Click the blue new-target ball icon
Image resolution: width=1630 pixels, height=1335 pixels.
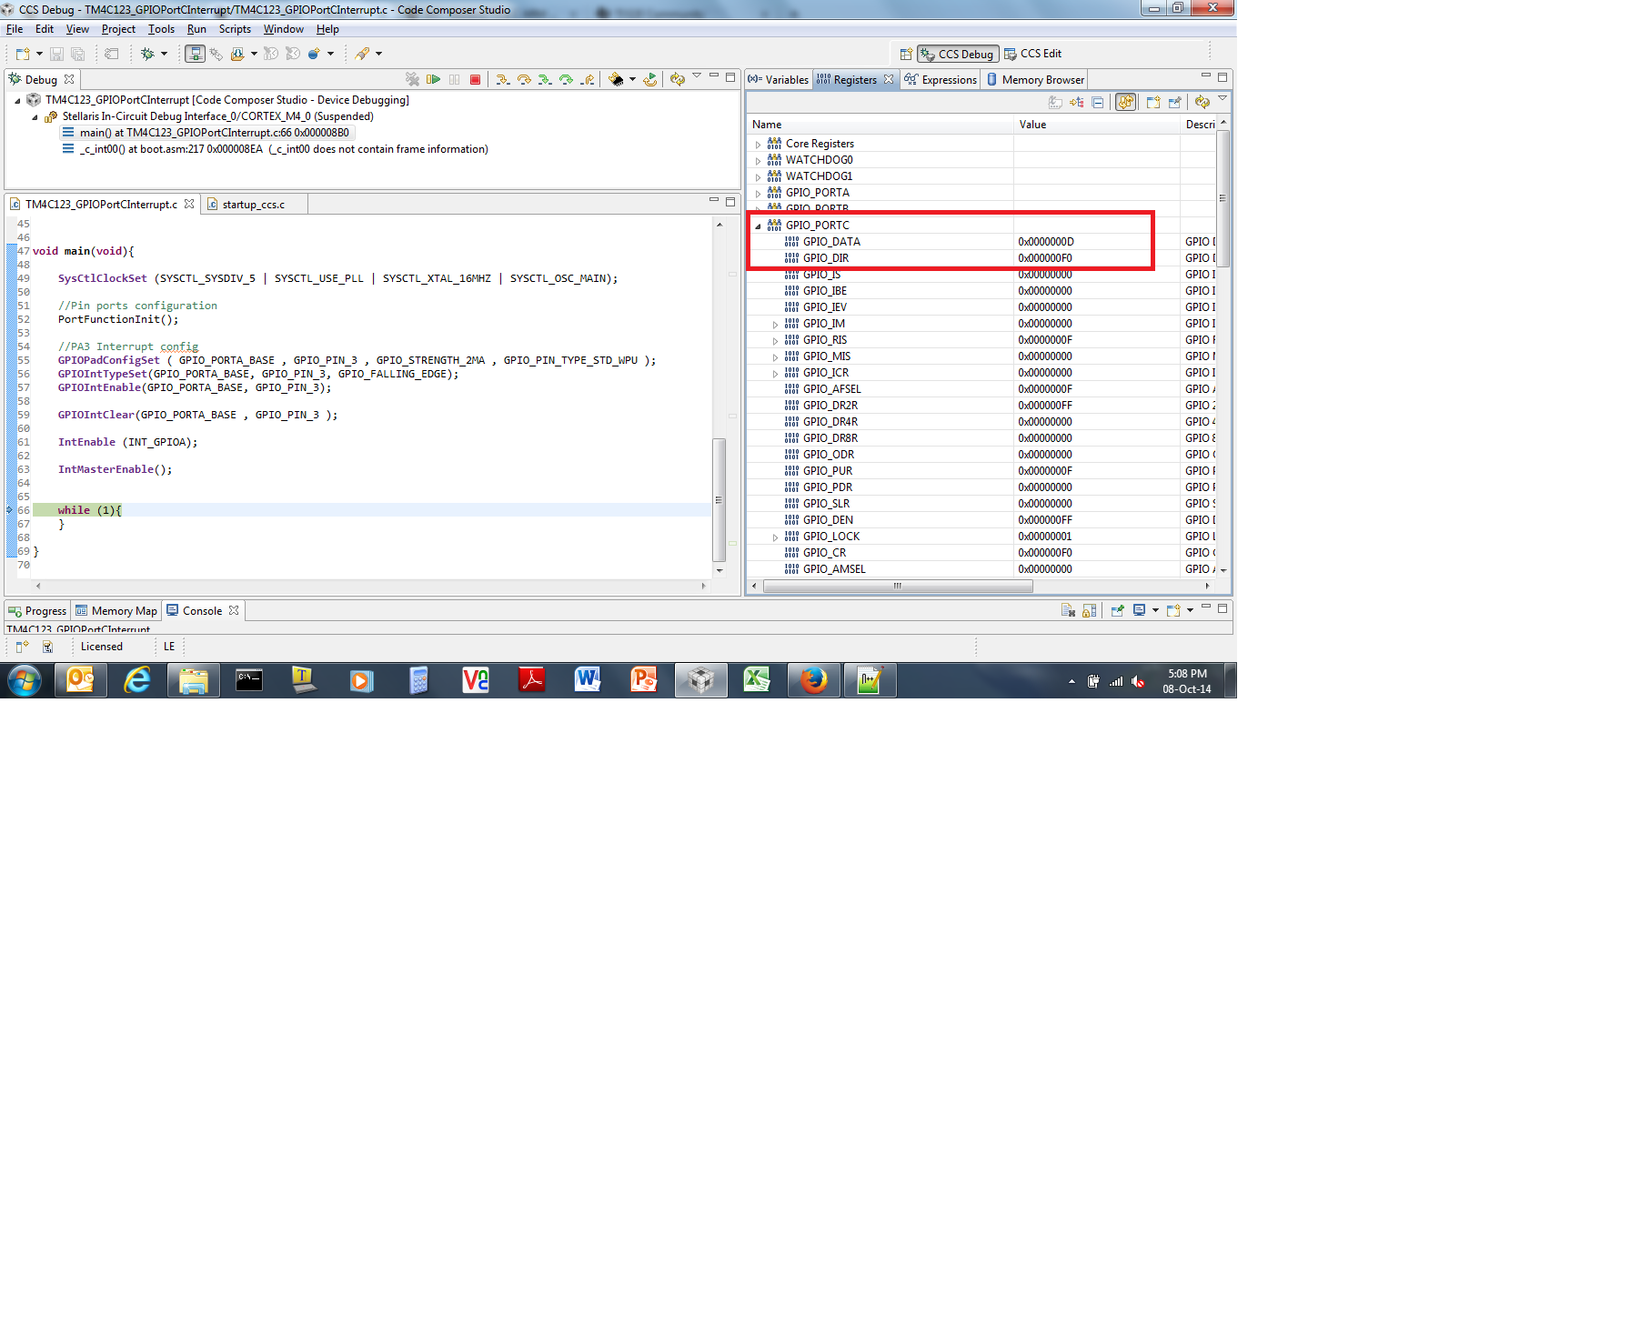(x=314, y=54)
